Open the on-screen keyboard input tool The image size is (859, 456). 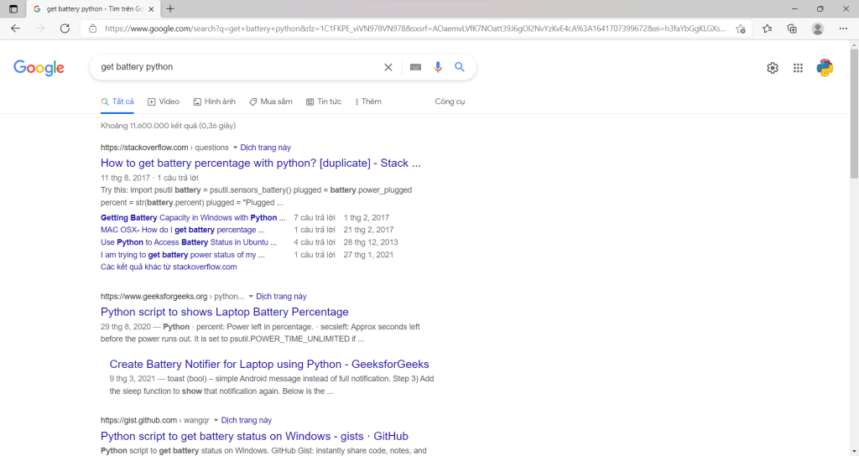(x=415, y=67)
